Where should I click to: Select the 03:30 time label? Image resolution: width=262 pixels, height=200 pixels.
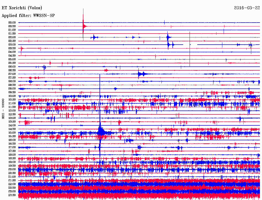12,48
